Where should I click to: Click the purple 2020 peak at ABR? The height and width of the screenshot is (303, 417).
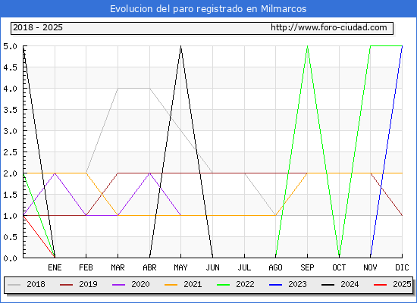(149, 173)
